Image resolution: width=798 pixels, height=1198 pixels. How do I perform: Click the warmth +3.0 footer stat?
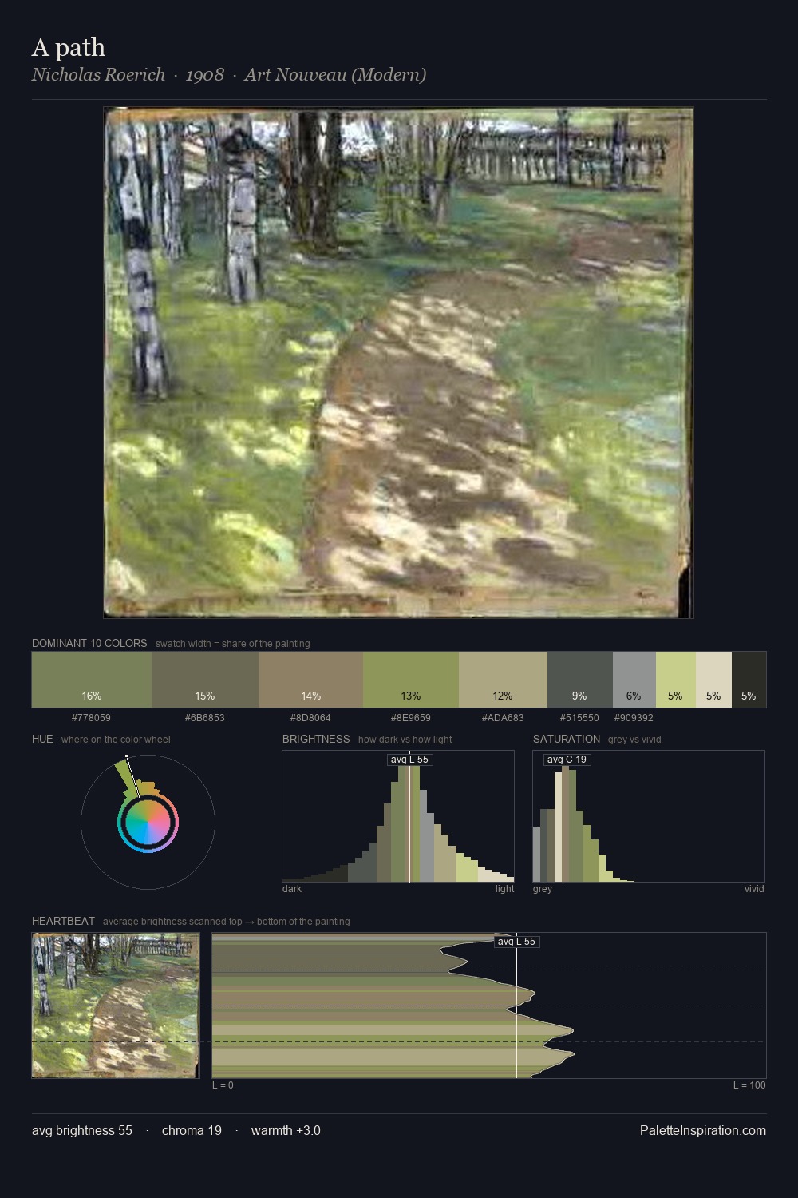pyautogui.click(x=286, y=1130)
